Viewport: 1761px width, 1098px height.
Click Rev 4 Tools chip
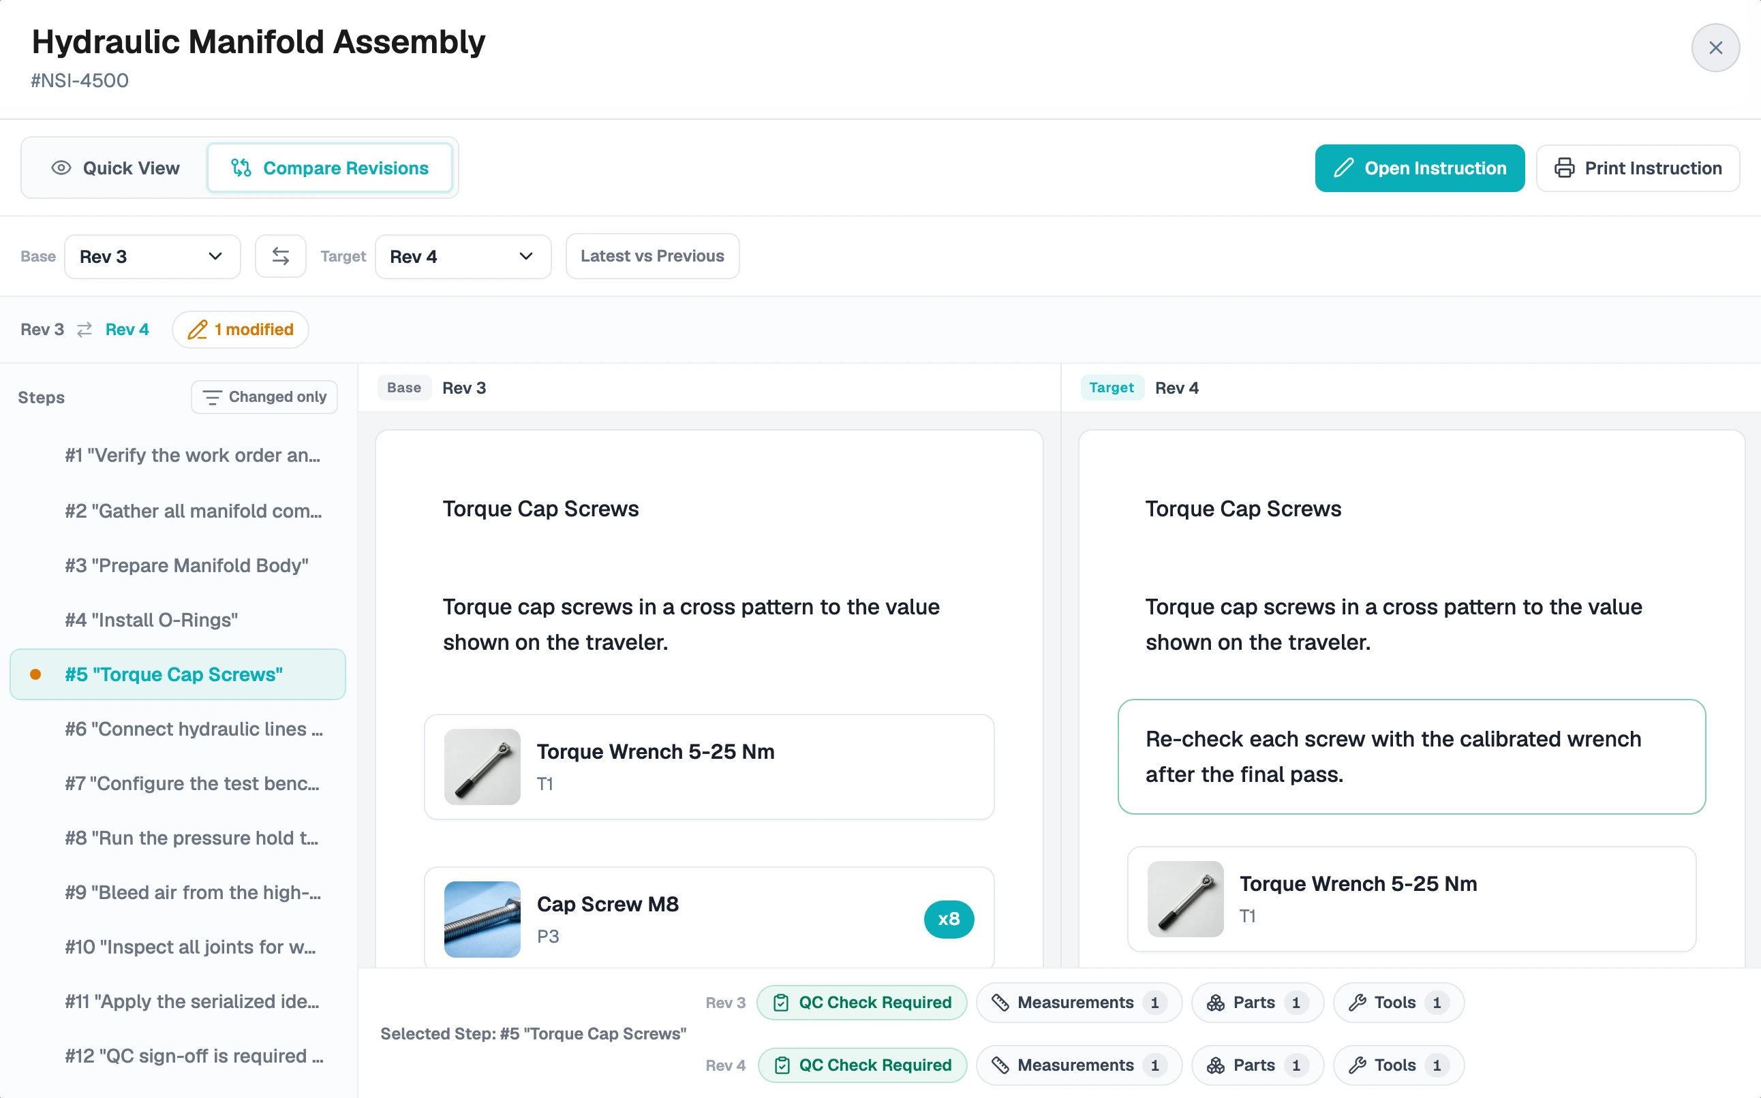coord(1398,1065)
